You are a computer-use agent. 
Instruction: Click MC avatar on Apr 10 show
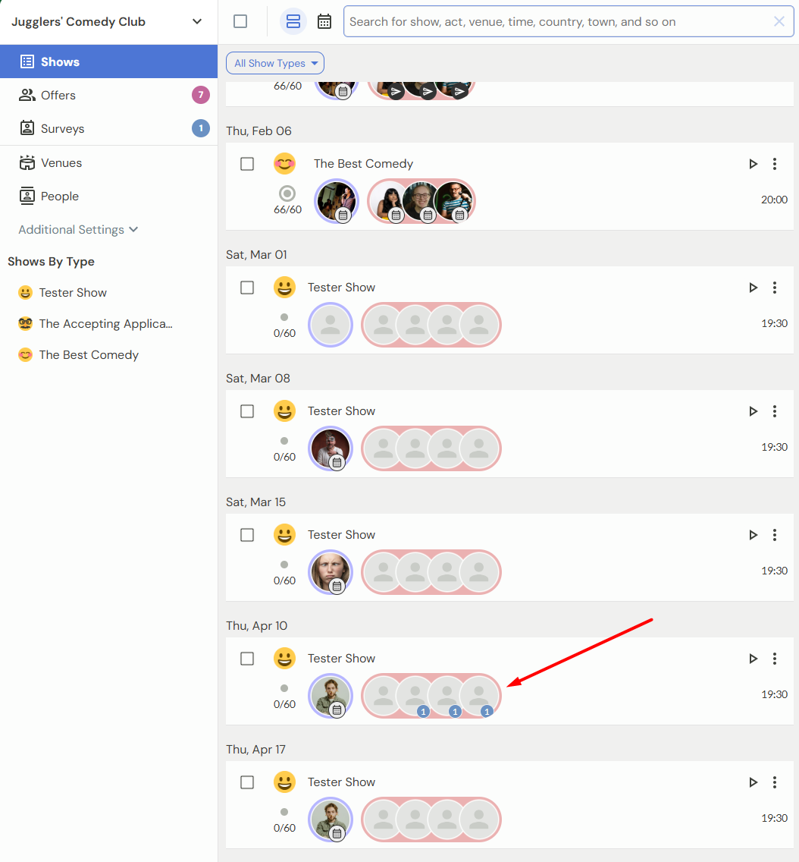point(330,696)
